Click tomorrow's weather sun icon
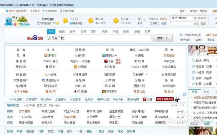The image size is (217, 135). point(91,21)
